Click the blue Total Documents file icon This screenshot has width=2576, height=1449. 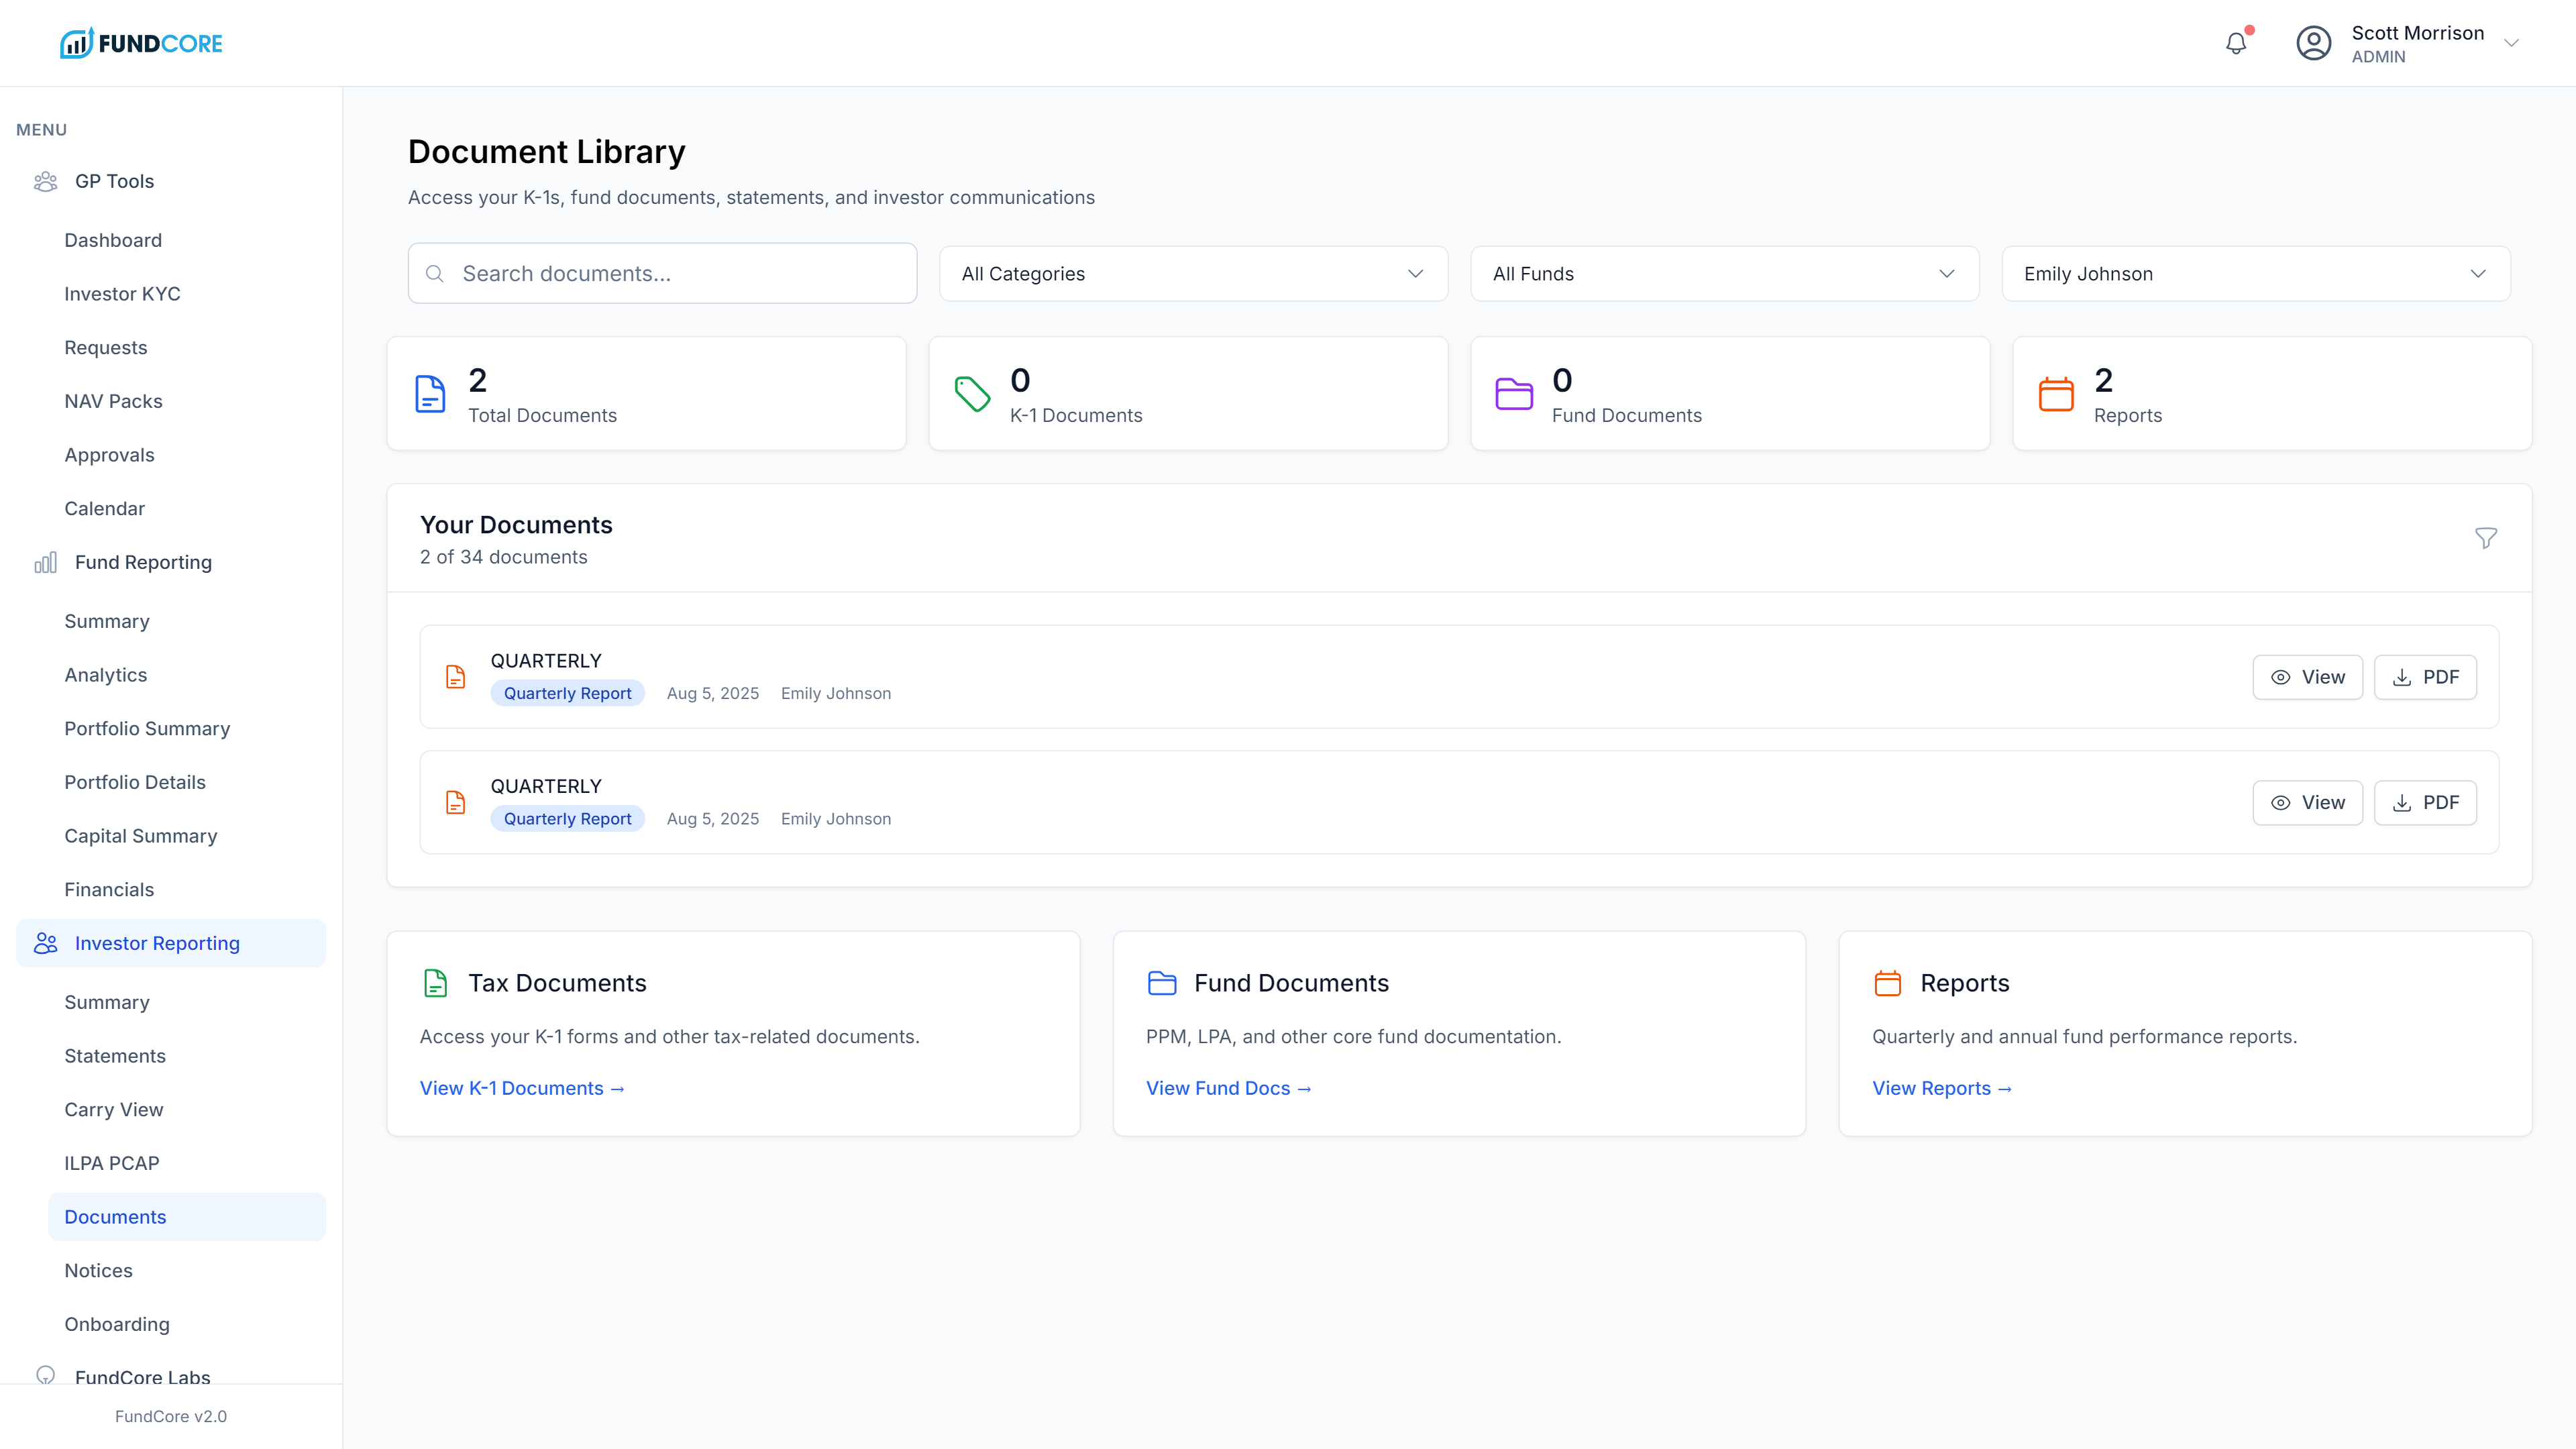coord(430,394)
